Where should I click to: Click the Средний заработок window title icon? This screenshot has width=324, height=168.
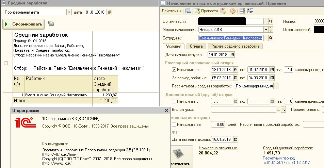[3, 3]
